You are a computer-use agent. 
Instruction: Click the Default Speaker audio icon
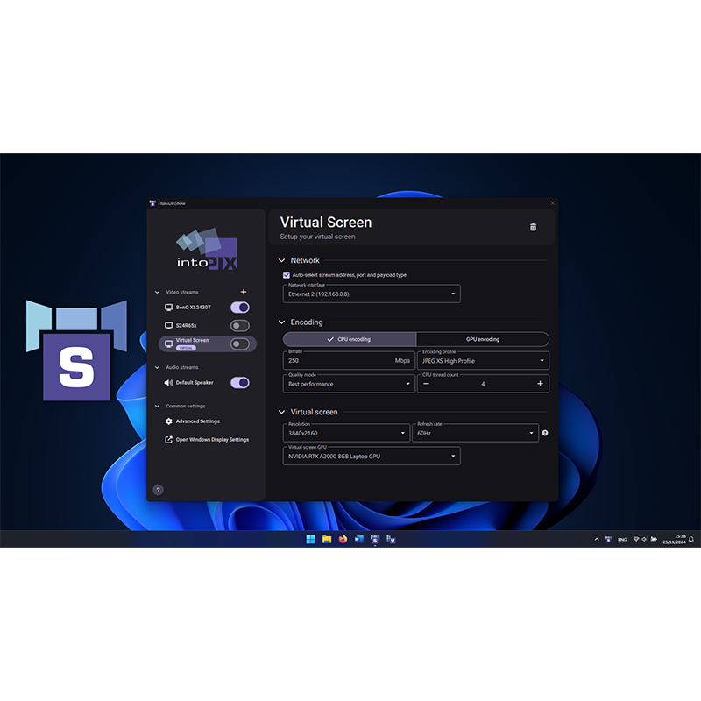point(168,383)
